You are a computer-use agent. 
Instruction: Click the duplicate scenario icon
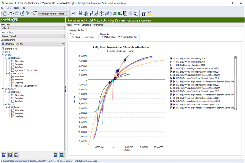click(10, 155)
